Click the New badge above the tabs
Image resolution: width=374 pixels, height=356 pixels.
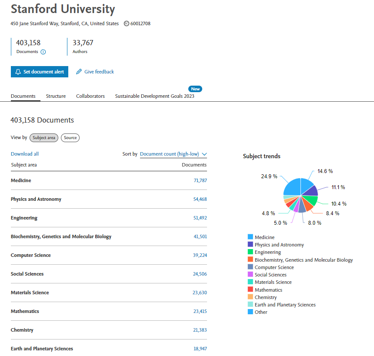[x=195, y=89]
